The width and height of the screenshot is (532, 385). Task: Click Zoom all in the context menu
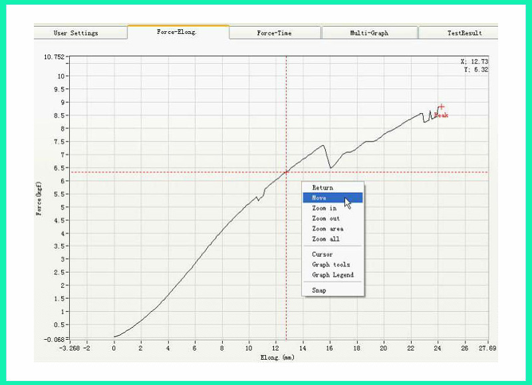[x=326, y=239]
